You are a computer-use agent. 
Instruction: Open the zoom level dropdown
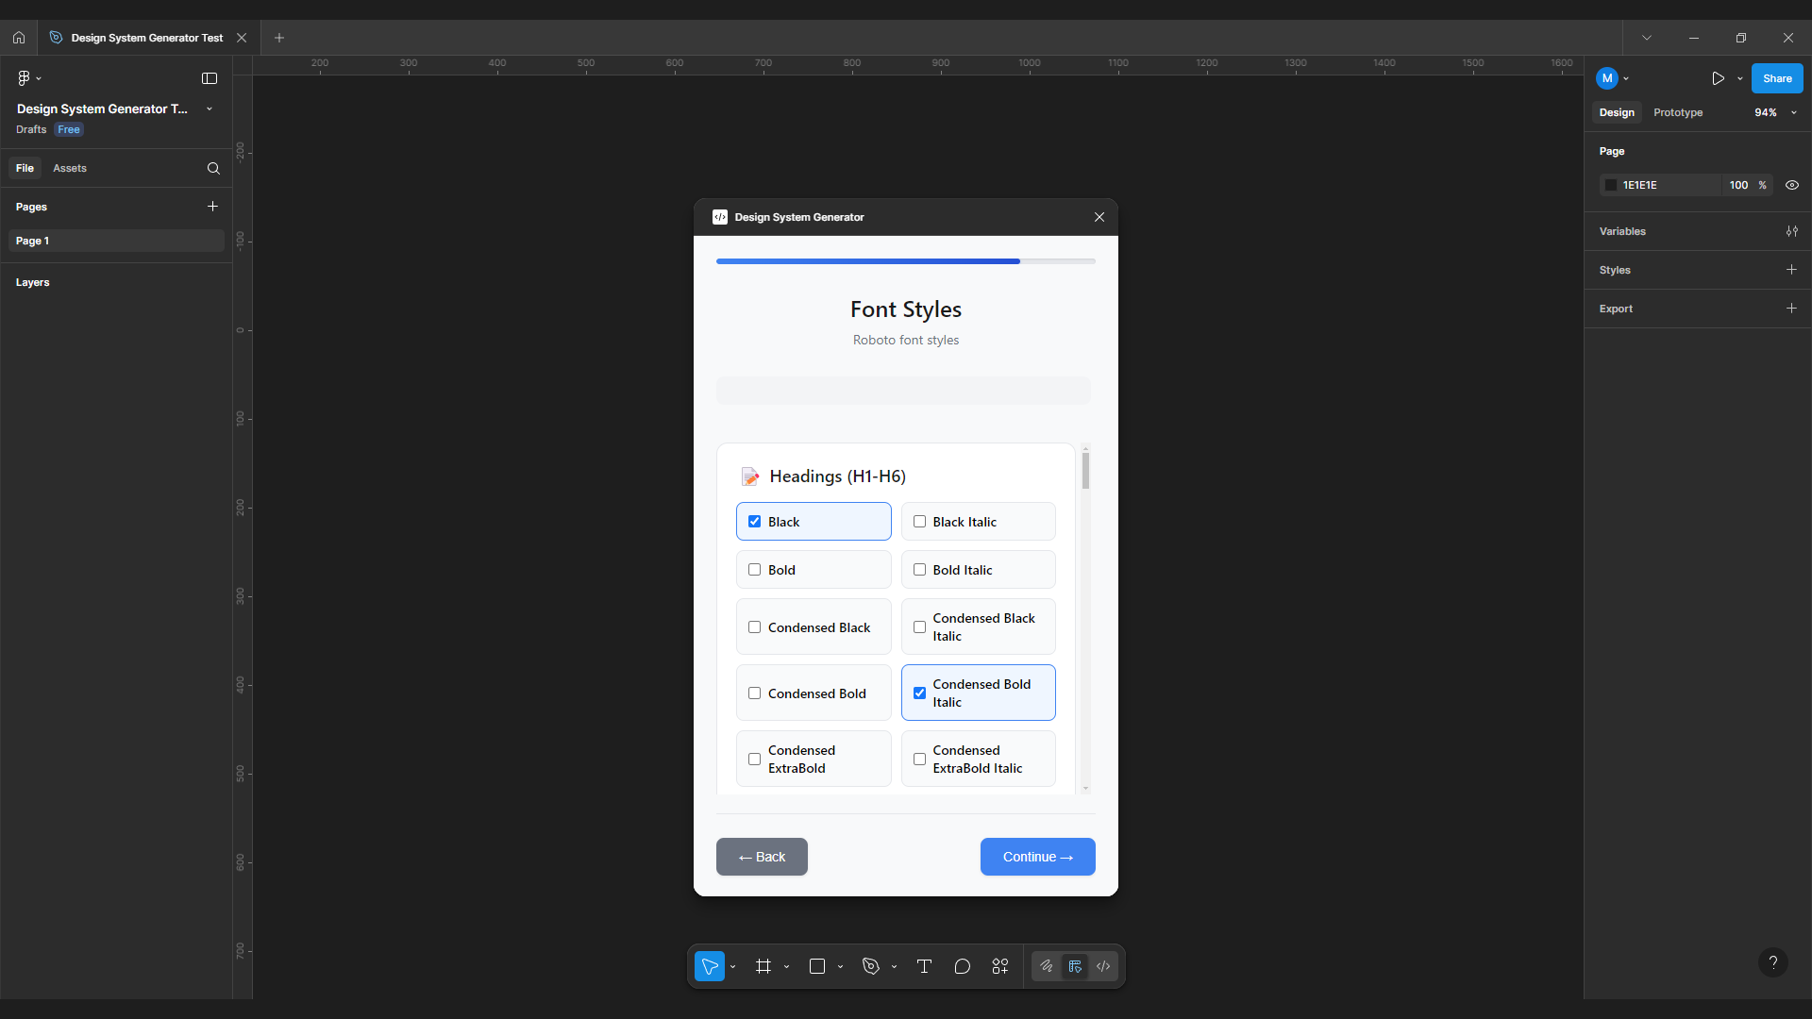click(1773, 112)
